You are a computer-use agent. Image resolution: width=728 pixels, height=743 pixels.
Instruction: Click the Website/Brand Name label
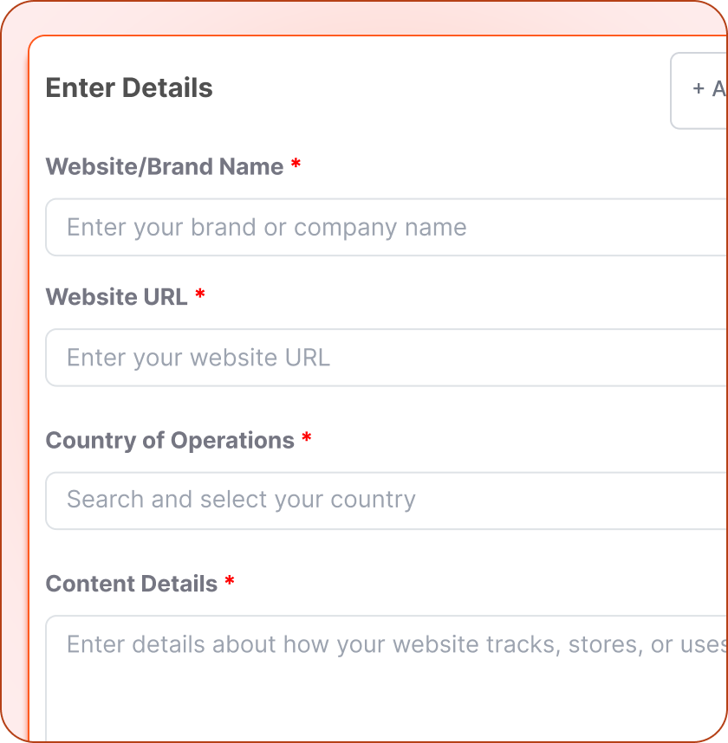click(x=165, y=166)
